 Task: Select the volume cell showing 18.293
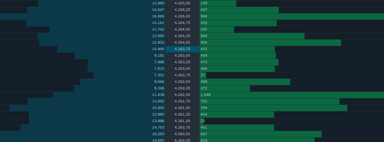click(158, 134)
